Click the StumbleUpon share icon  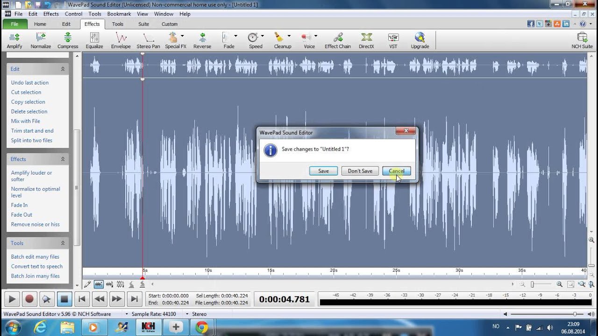tap(557, 24)
